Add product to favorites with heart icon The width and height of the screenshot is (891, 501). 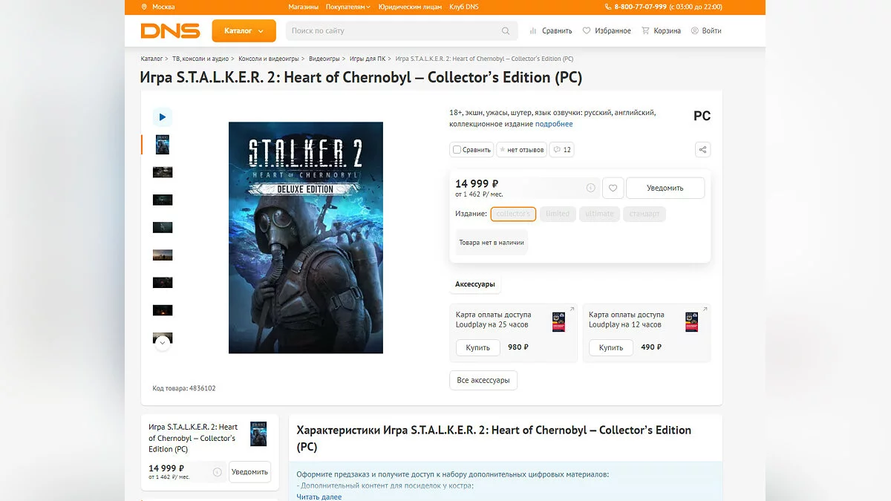[613, 188]
